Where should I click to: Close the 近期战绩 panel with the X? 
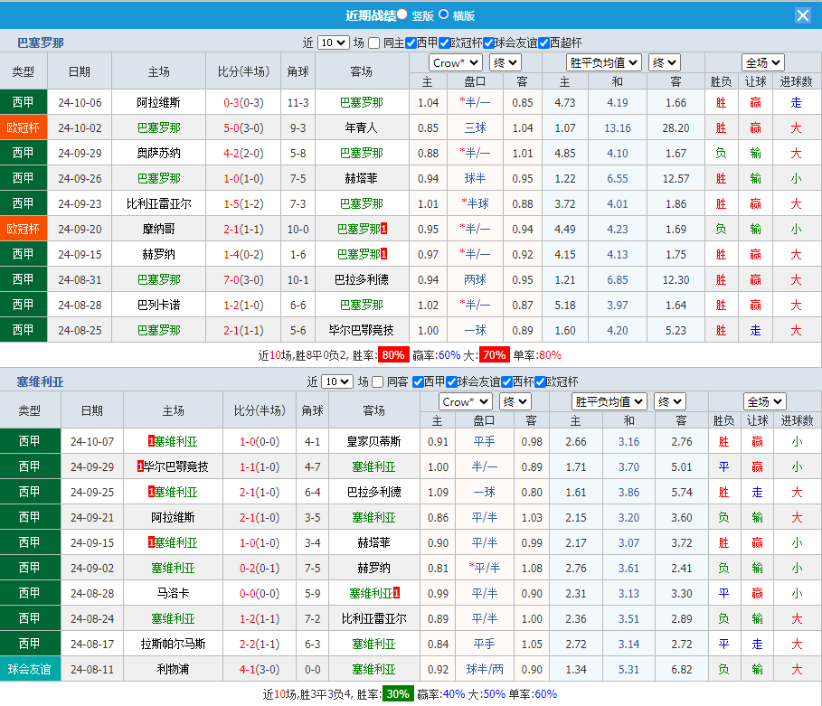[x=802, y=15]
